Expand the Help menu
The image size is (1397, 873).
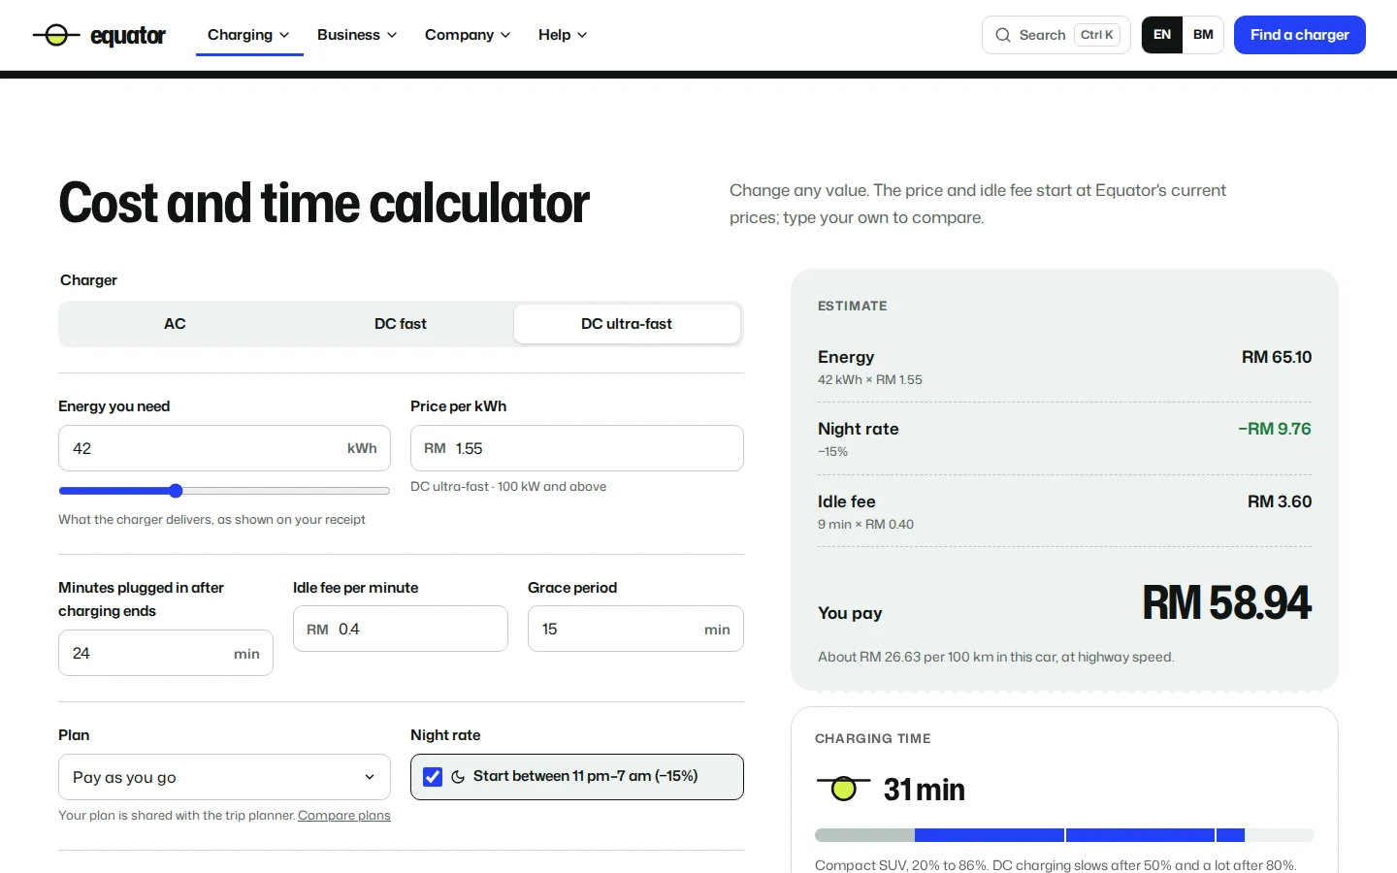[563, 35]
